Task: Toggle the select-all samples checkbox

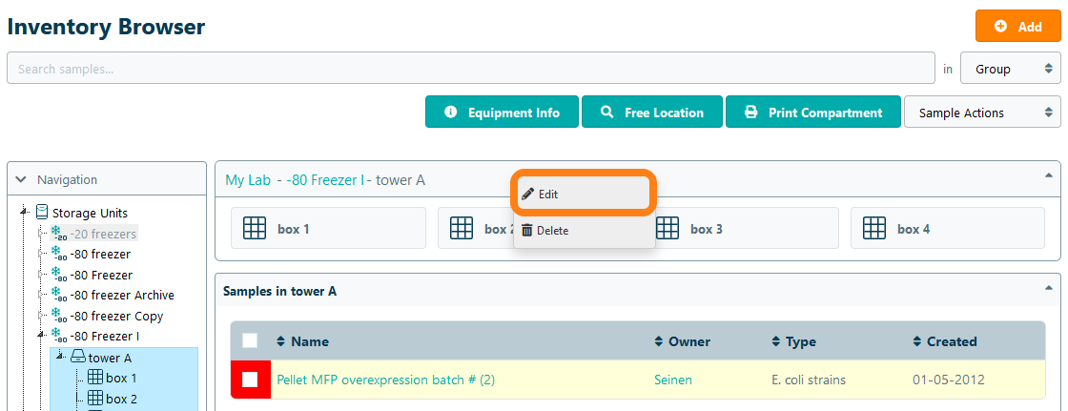Action: point(250,341)
